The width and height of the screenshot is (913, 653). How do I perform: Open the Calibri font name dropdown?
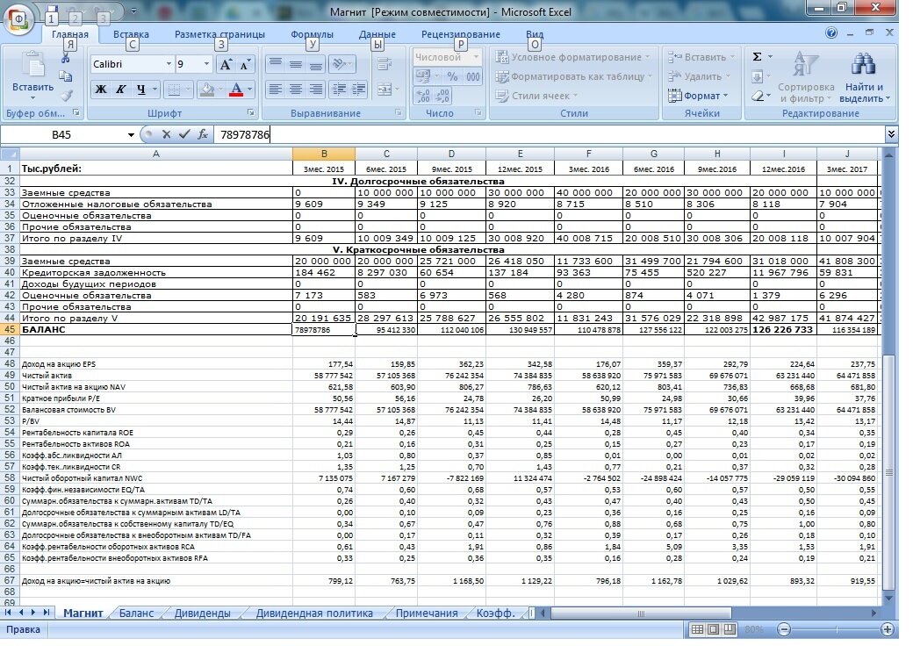(169, 64)
